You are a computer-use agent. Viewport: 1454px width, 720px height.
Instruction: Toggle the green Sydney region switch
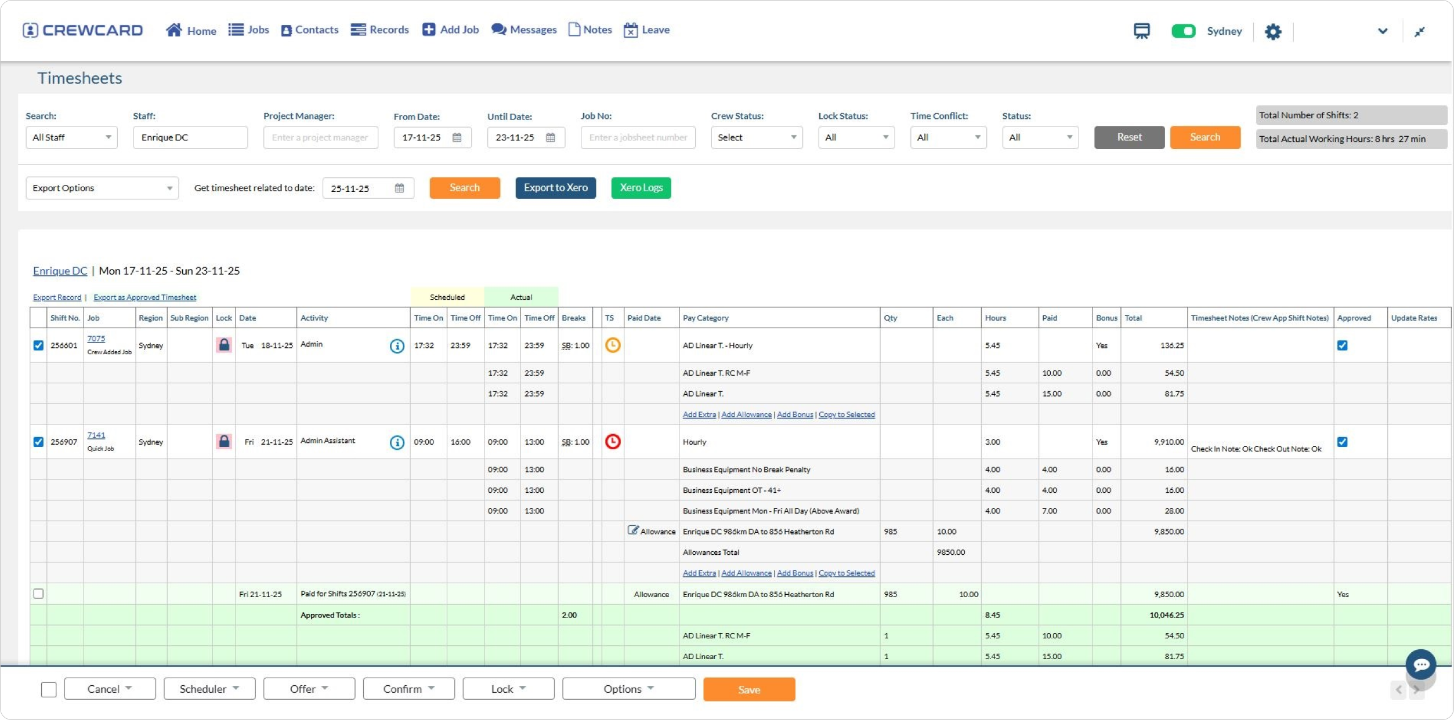tap(1183, 31)
